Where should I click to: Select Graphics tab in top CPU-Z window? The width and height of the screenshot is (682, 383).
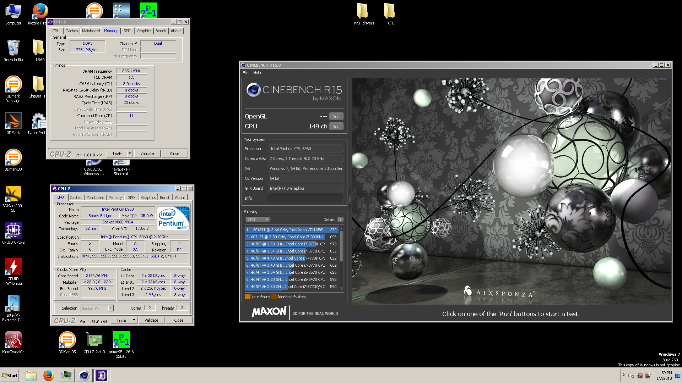[x=144, y=31]
